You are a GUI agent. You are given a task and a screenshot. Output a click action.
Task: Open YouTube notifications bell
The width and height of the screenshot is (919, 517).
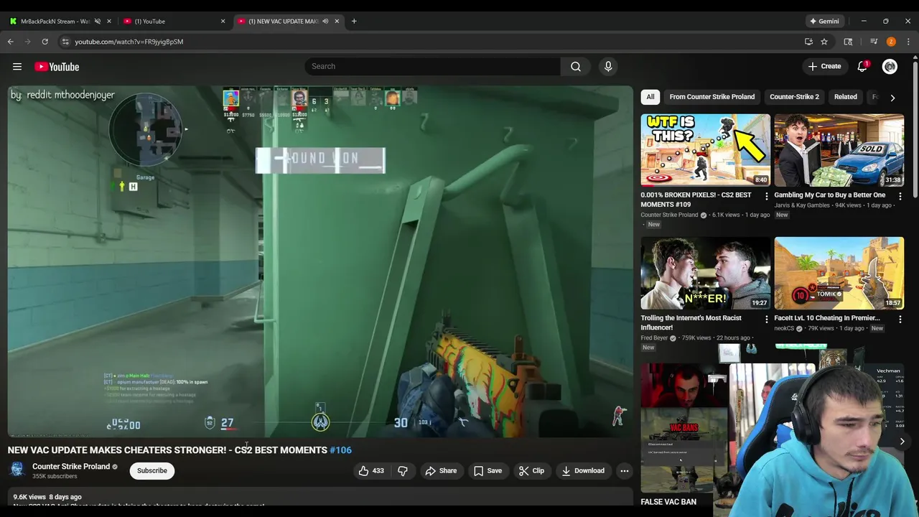point(862,66)
